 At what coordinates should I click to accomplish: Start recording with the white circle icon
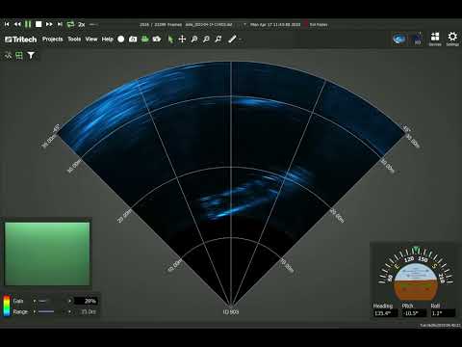[x=121, y=40]
